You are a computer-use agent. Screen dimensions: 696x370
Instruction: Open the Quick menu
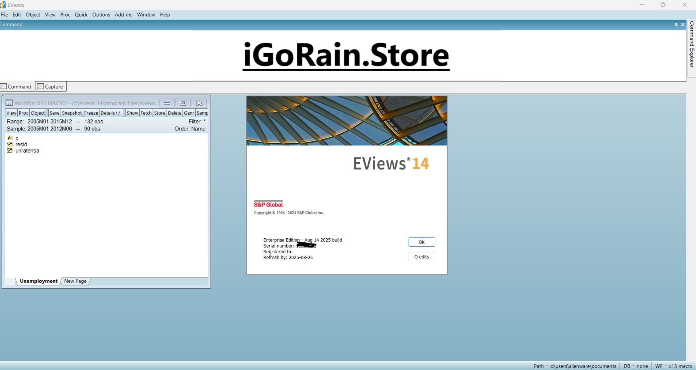81,14
